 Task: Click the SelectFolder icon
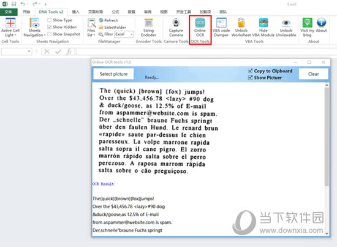click(101, 27)
